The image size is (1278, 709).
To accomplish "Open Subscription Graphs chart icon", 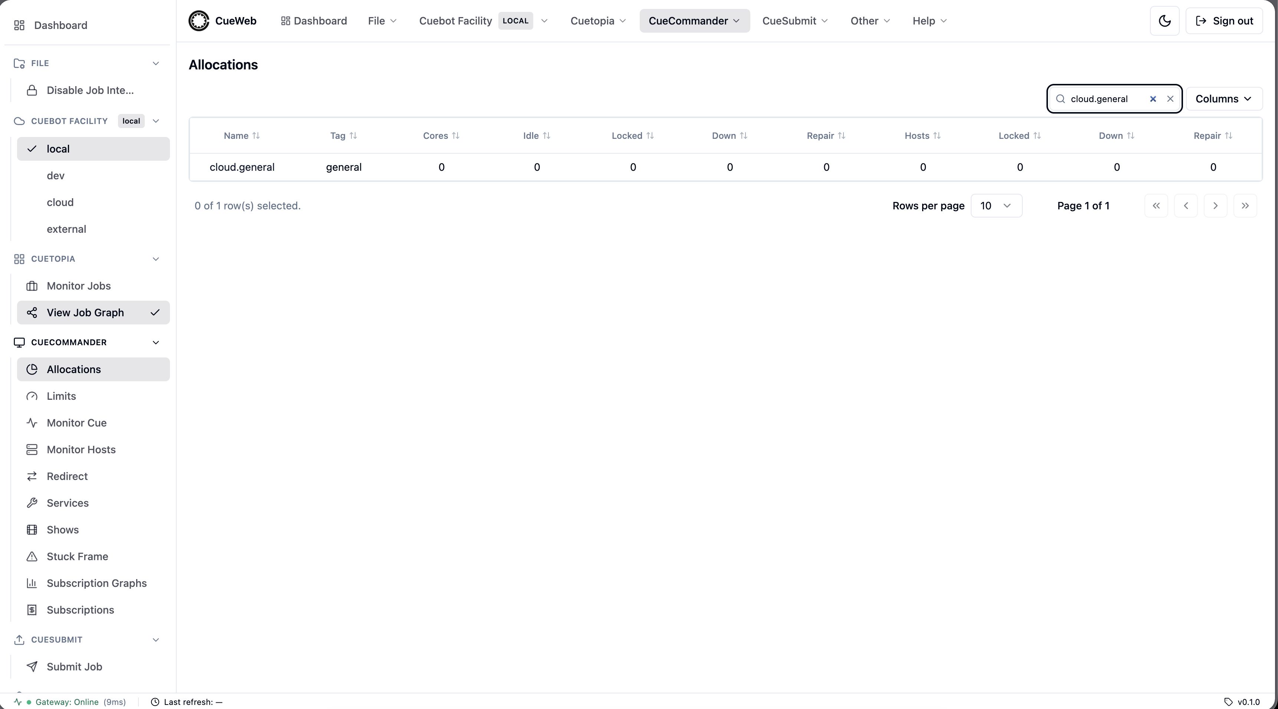I will 32,584.
